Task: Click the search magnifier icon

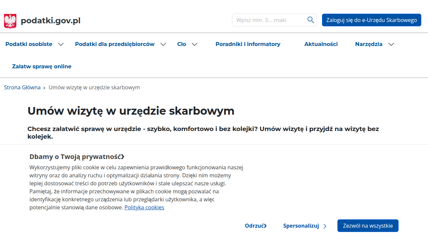Action: (311, 20)
